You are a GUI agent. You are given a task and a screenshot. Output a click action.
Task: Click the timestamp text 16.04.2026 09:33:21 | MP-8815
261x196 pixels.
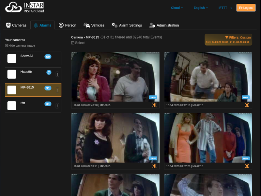pyautogui.click(x=92, y=166)
